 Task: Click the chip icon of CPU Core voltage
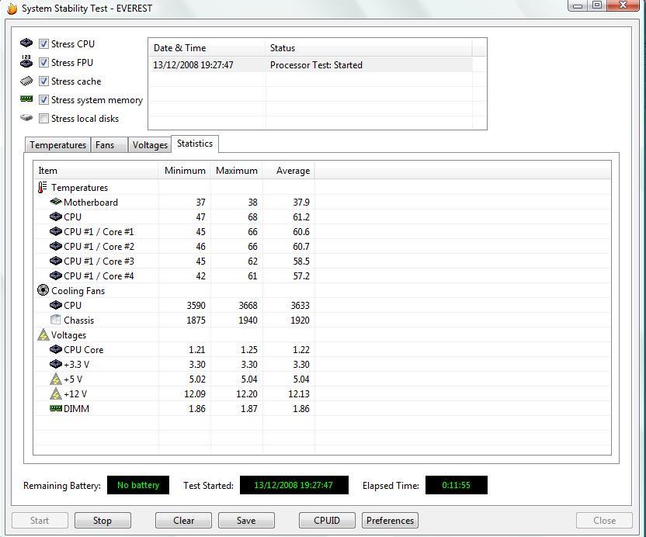56,350
